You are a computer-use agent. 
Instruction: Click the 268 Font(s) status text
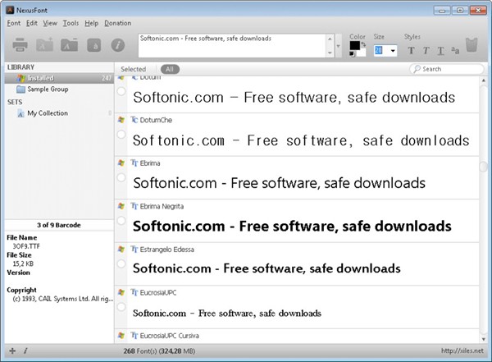(x=159, y=351)
